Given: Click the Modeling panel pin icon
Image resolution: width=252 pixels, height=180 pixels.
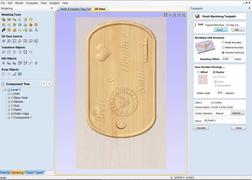Looking at the screenshot, I should (52, 8).
